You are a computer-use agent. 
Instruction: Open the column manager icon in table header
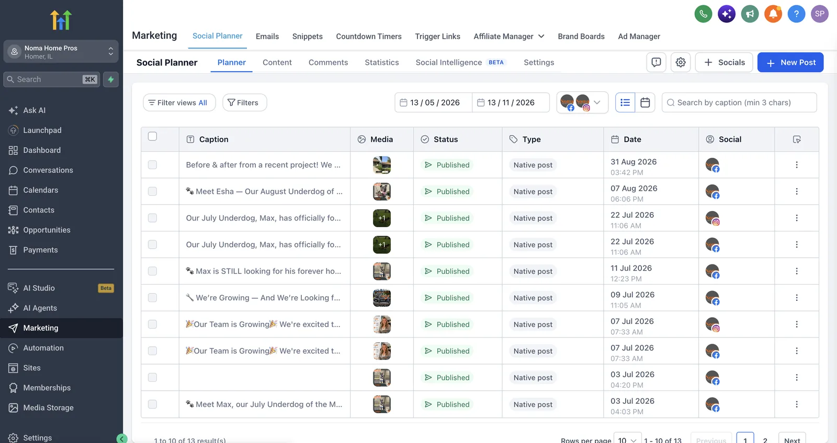coord(797,139)
